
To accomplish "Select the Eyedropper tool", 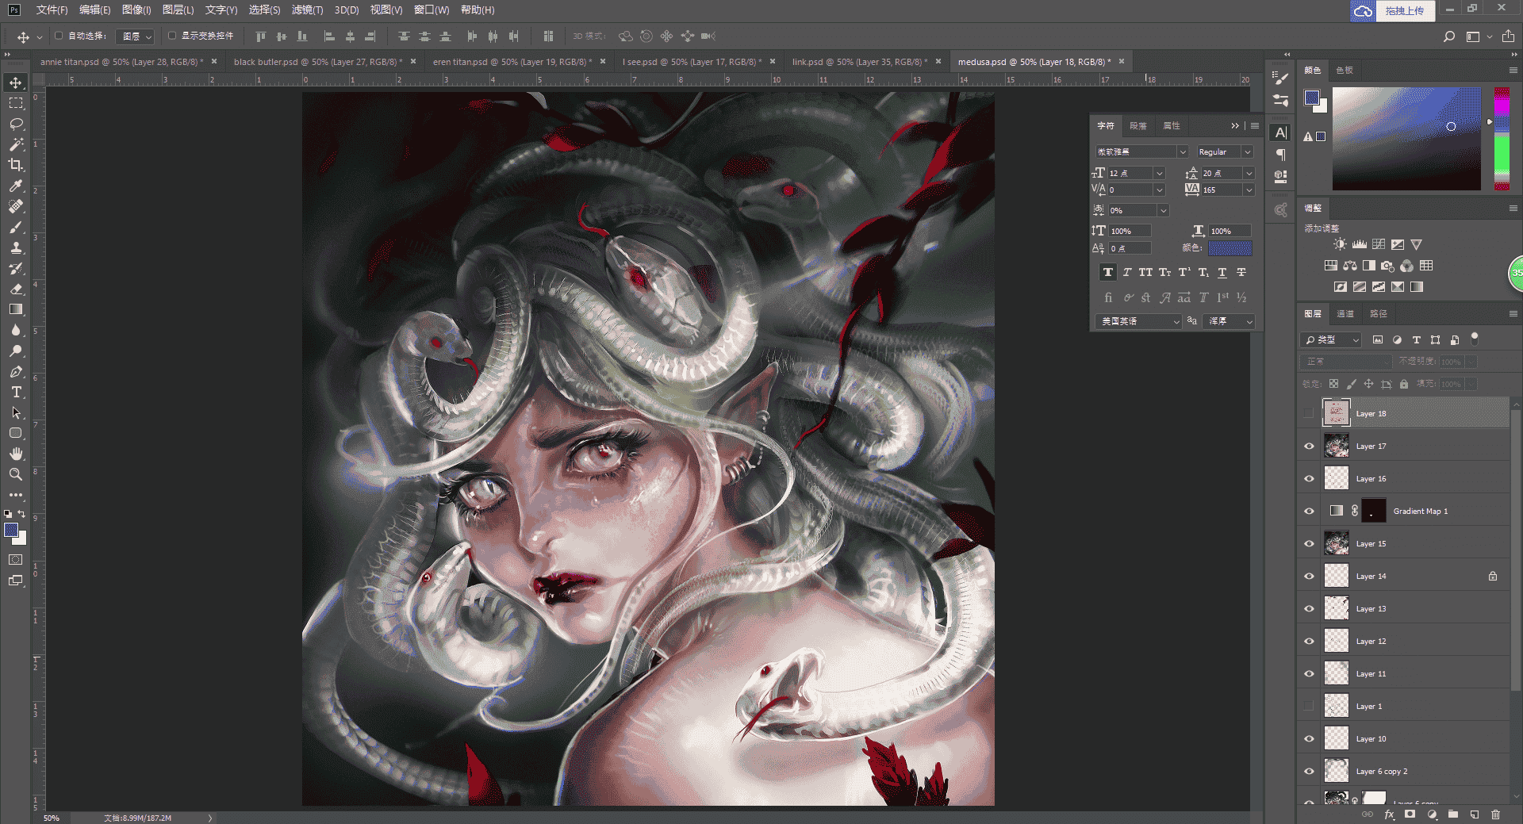I will point(16,186).
